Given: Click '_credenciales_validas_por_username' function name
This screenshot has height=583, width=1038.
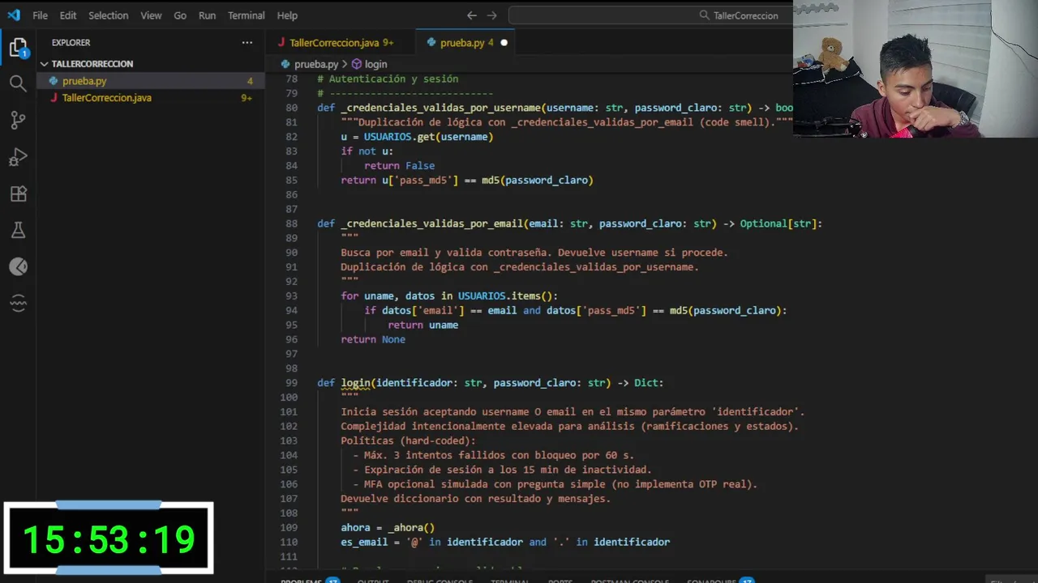Looking at the screenshot, I should click(440, 108).
